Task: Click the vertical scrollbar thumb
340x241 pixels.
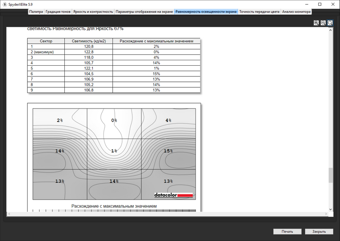Action: (330, 175)
